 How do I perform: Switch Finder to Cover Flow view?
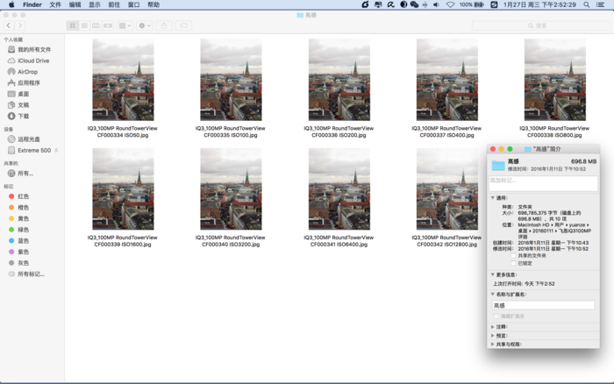107,25
